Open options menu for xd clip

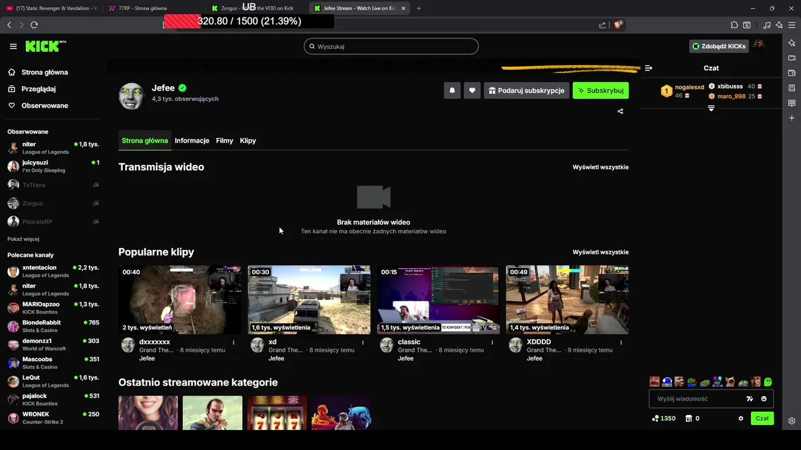(x=363, y=342)
